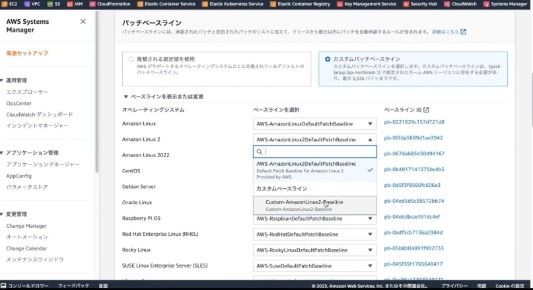Open パラメータストア in the sidebar
Screen dimensions: 533x290
27,187
